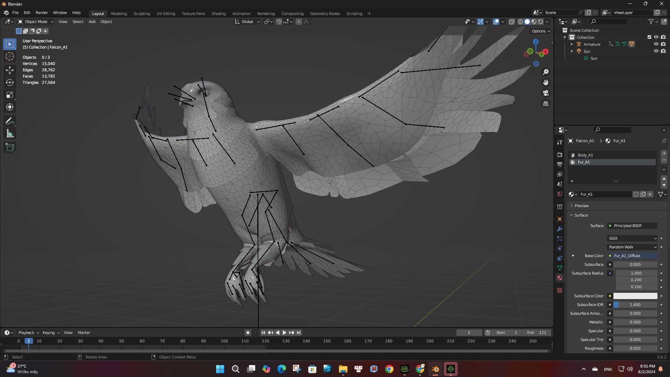This screenshot has width=670, height=377.
Task: Activate the Select Box tool
Action: 10,44
